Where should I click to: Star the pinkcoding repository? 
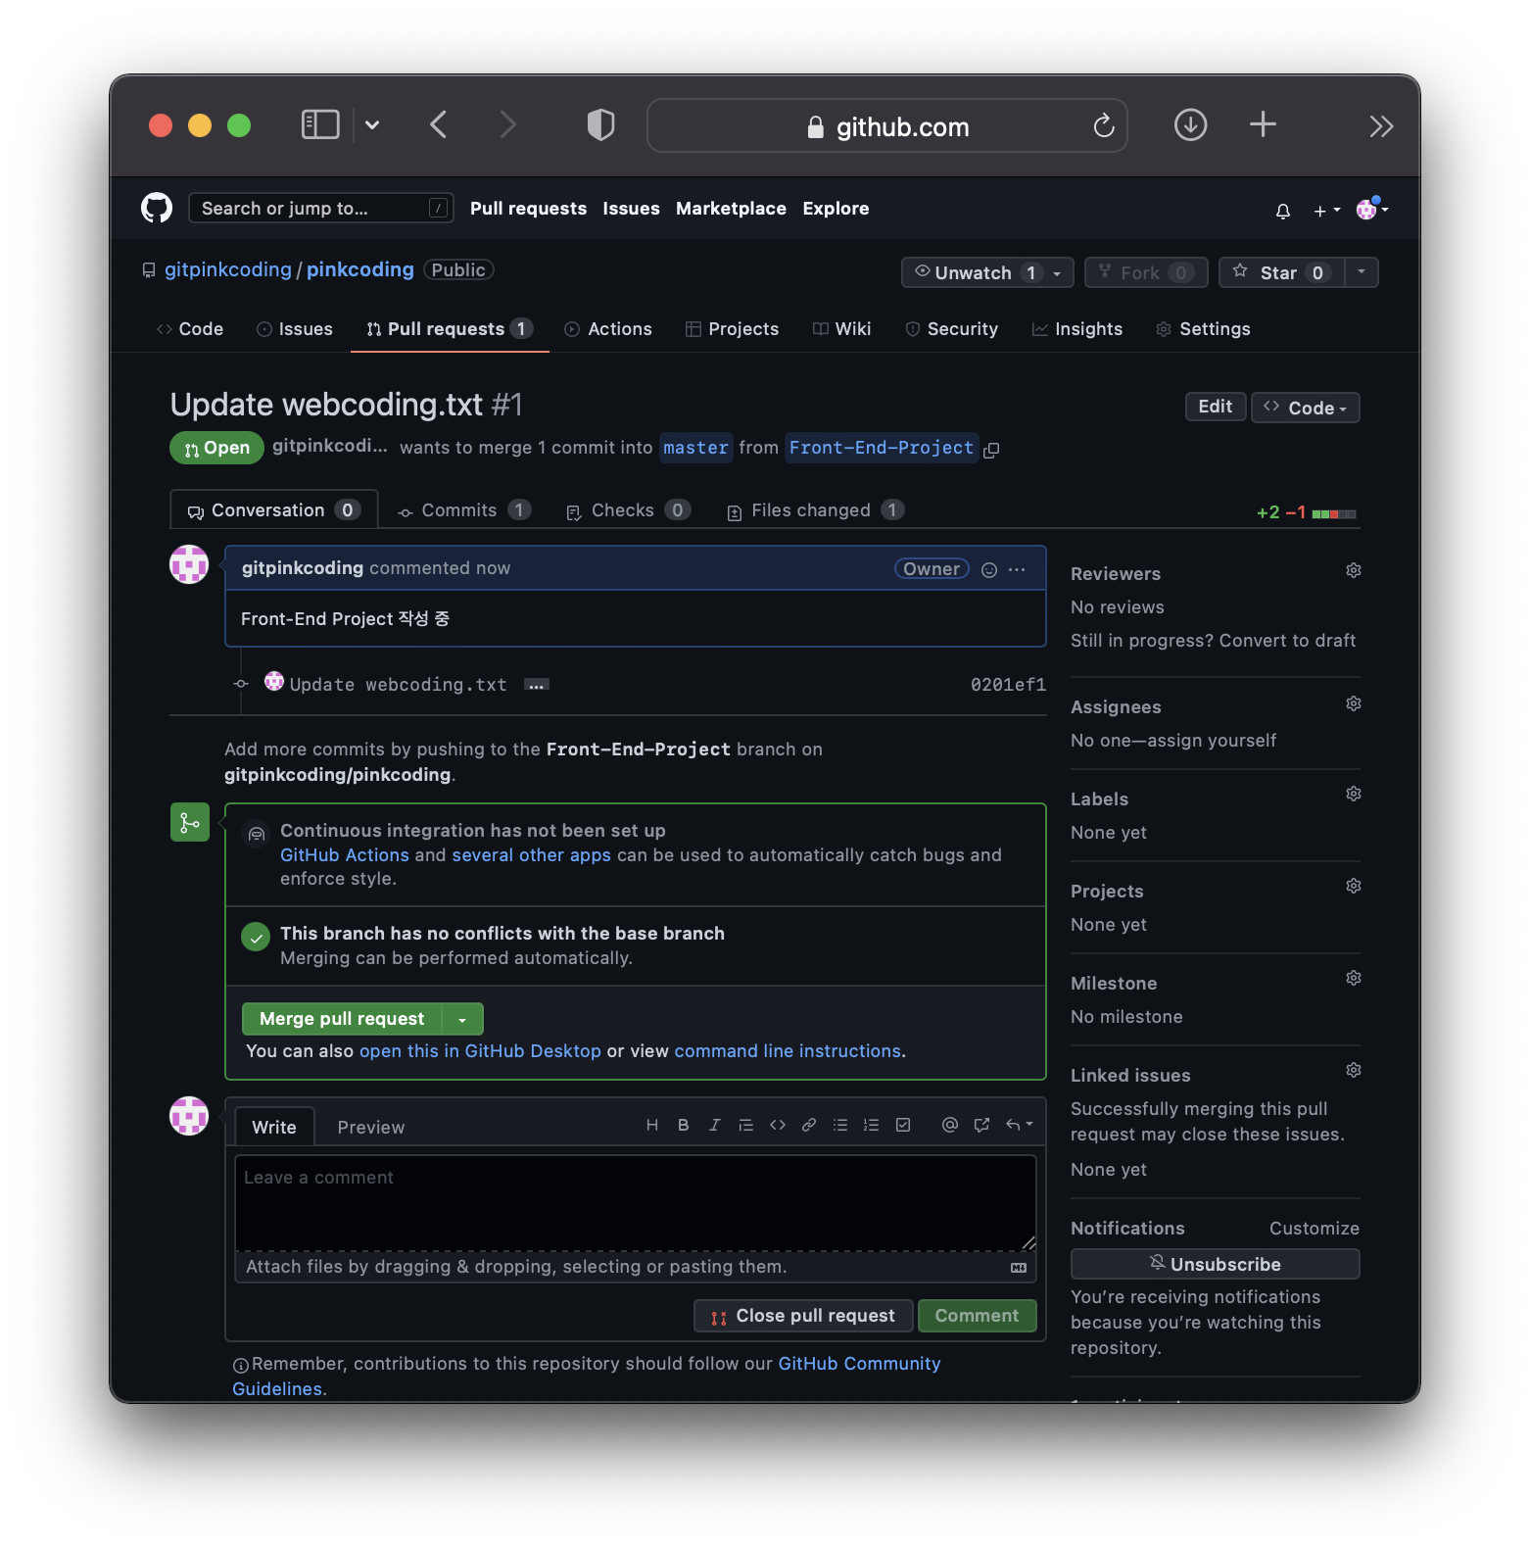pyautogui.click(x=1282, y=272)
